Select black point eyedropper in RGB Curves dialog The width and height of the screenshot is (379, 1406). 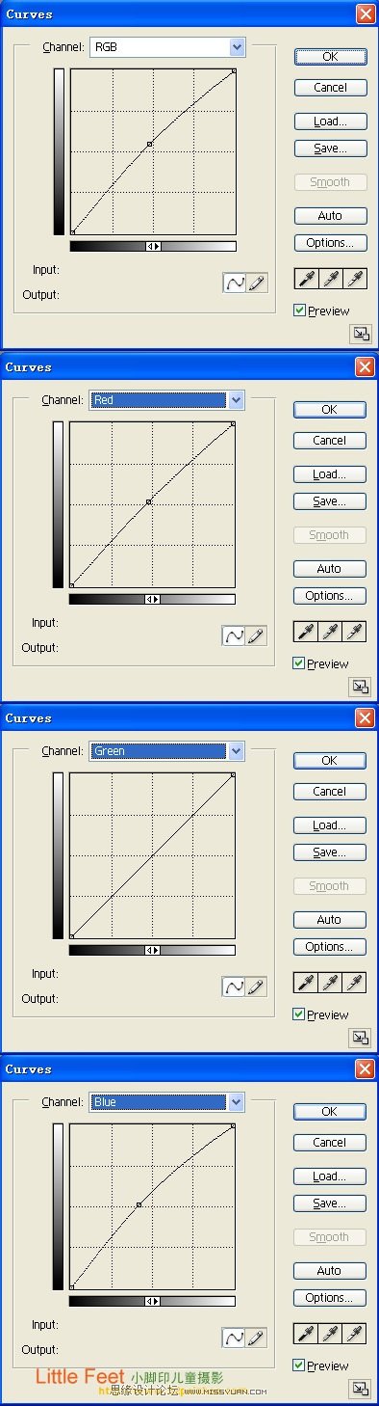[306, 280]
